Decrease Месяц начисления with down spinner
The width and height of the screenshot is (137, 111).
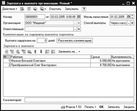click(132, 18)
